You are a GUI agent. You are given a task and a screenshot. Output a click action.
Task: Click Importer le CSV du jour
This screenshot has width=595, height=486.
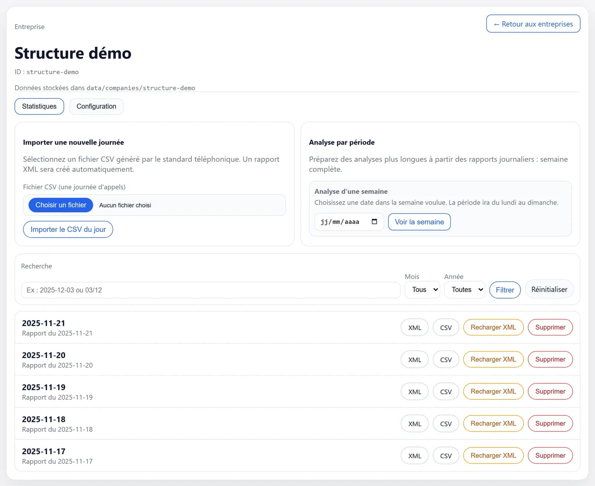tap(68, 229)
